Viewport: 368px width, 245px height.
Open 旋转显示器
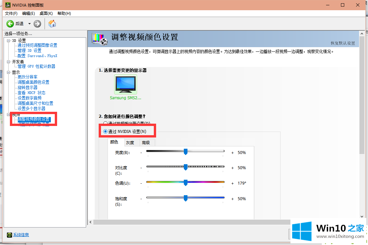[x=27, y=87]
